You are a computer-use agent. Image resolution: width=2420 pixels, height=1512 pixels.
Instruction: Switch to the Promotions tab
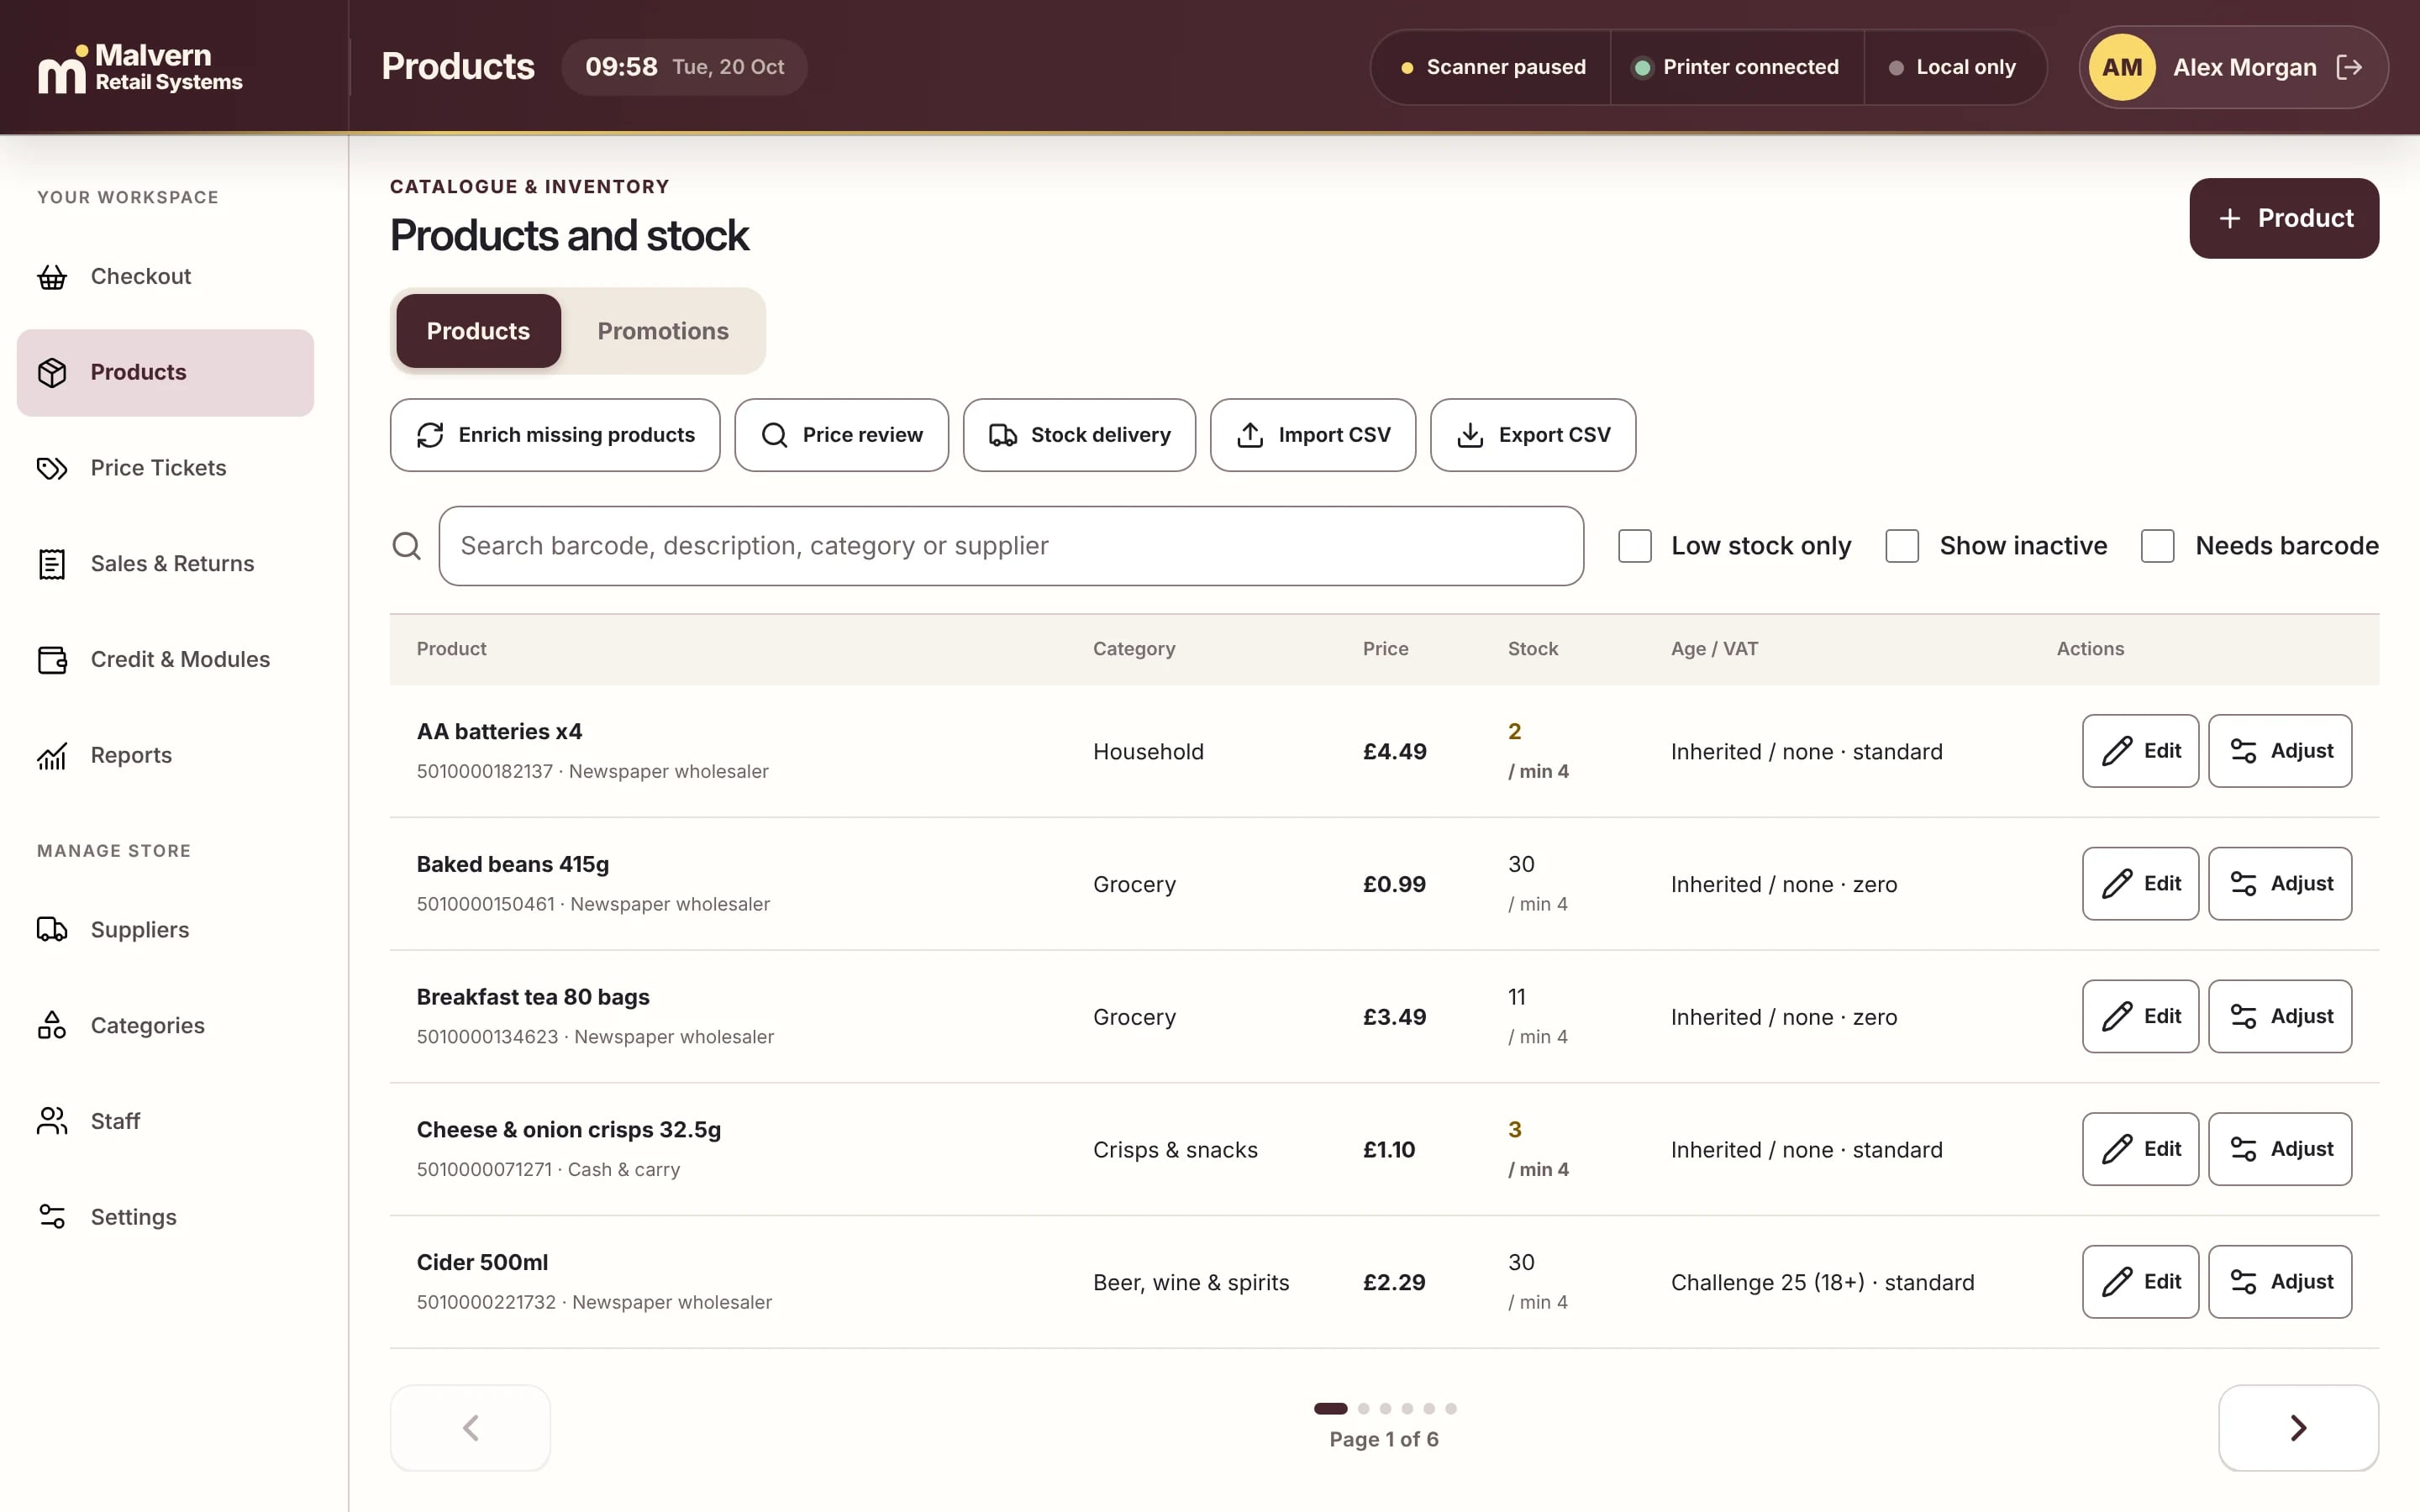663,331
